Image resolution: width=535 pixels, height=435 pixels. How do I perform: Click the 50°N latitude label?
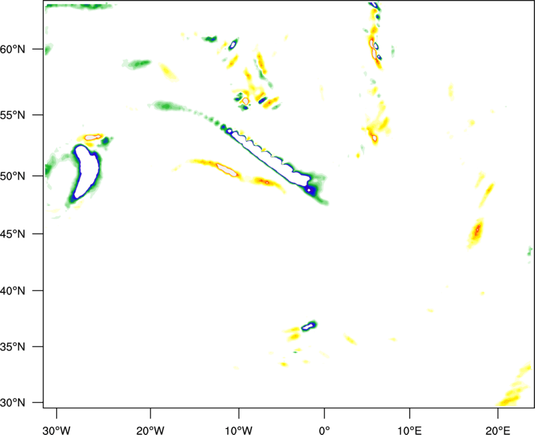click(x=13, y=176)
